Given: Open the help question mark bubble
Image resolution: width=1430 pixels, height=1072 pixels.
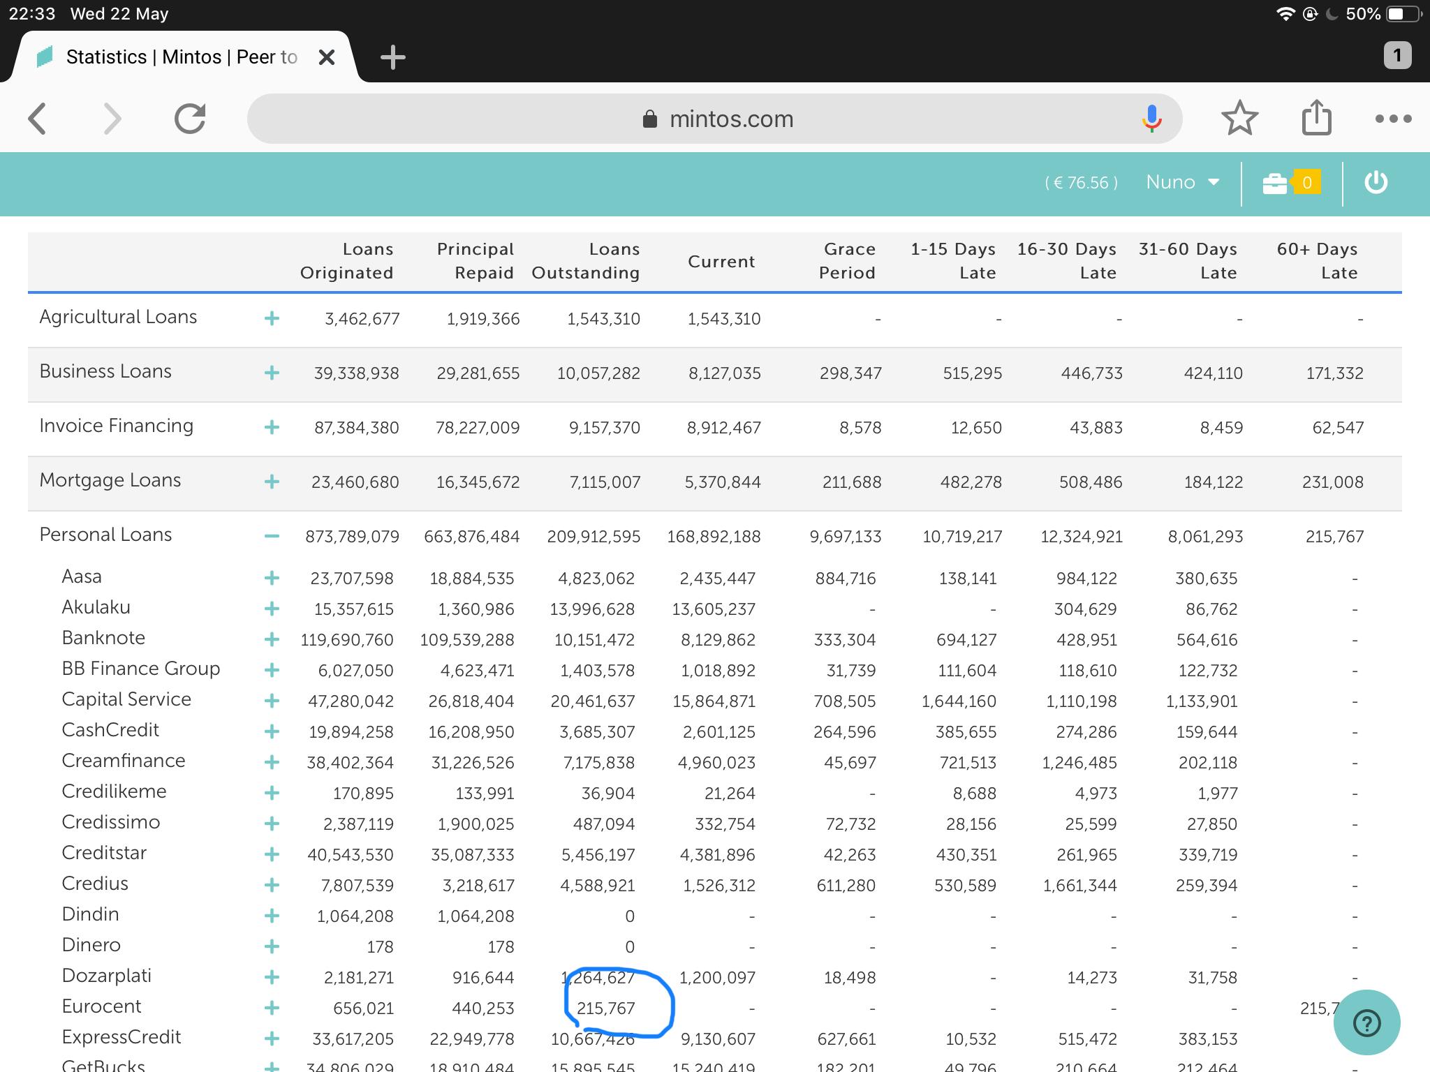Looking at the screenshot, I should [1366, 1023].
